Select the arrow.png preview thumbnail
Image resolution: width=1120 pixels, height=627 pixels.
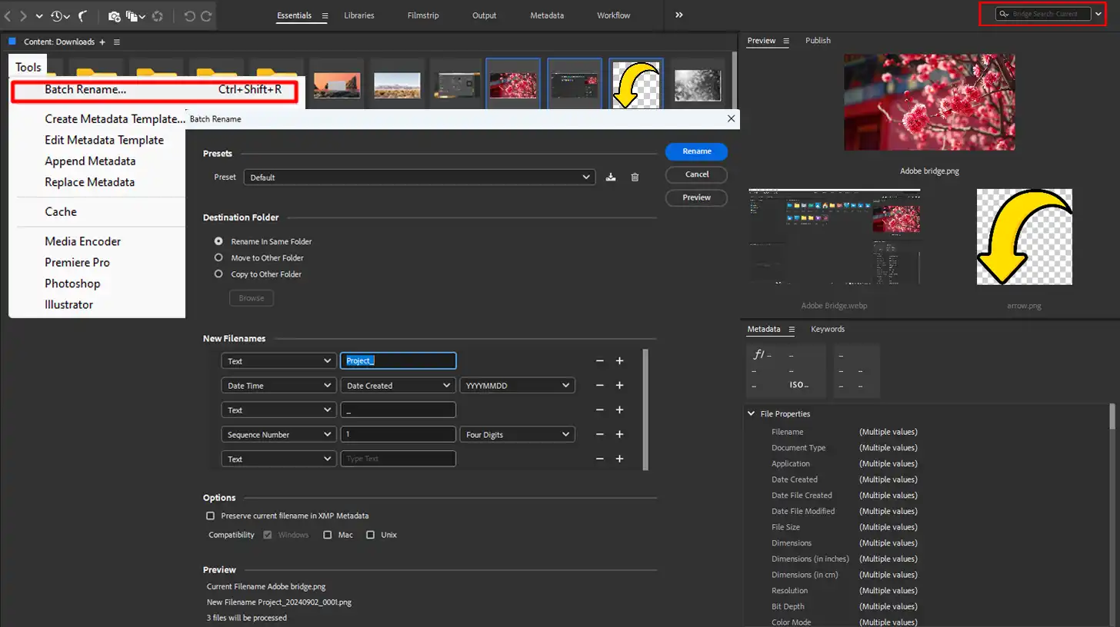(1024, 237)
